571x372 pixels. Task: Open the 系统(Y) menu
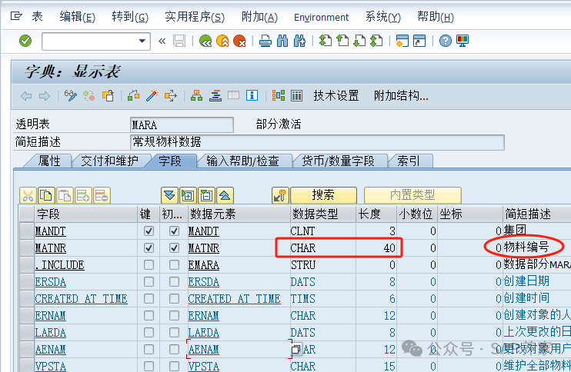[383, 17]
